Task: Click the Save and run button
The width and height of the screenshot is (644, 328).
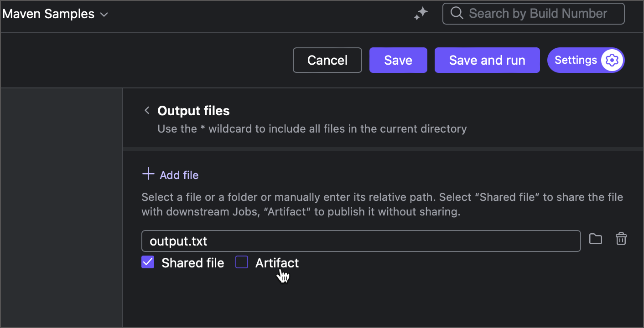Action: coord(487,60)
